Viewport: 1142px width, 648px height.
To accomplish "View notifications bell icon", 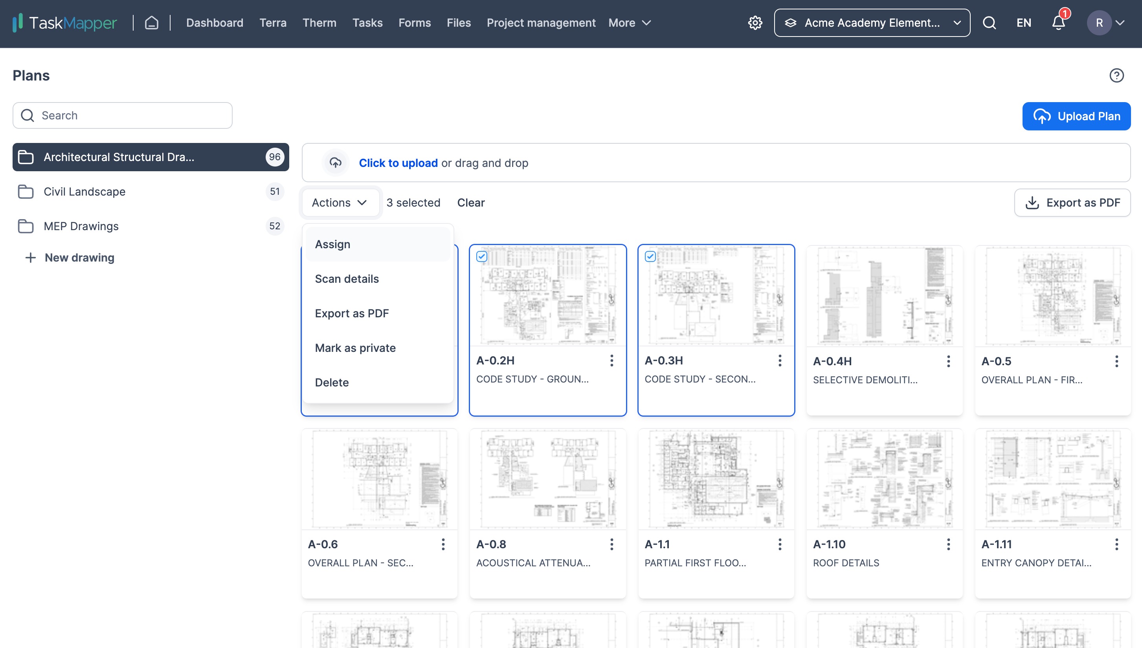I will 1059,23.
